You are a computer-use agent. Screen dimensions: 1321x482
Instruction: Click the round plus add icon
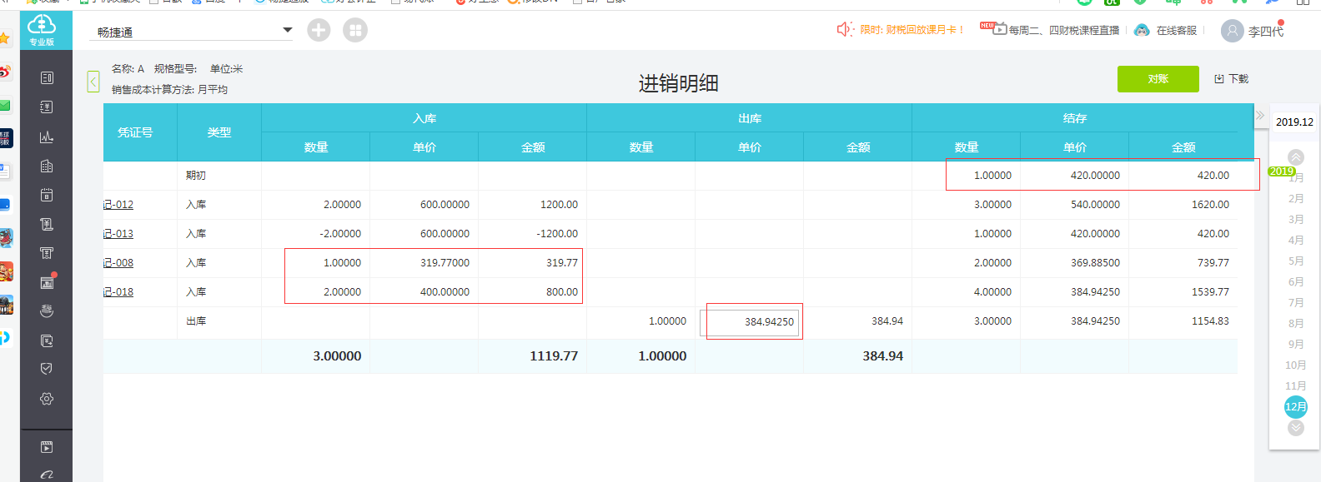(319, 30)
